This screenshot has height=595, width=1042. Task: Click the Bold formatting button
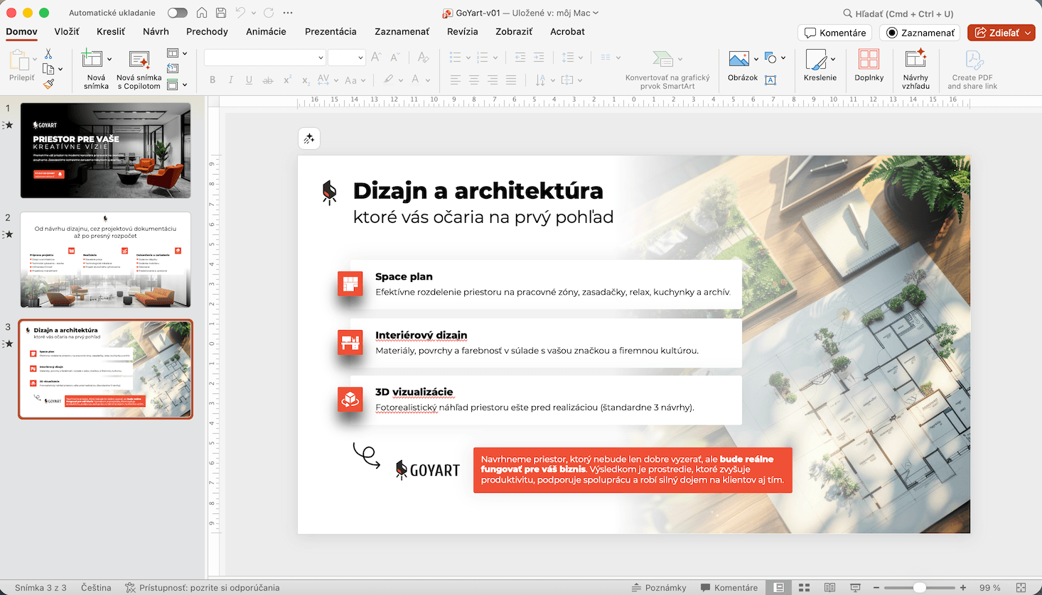click(213, 80)
